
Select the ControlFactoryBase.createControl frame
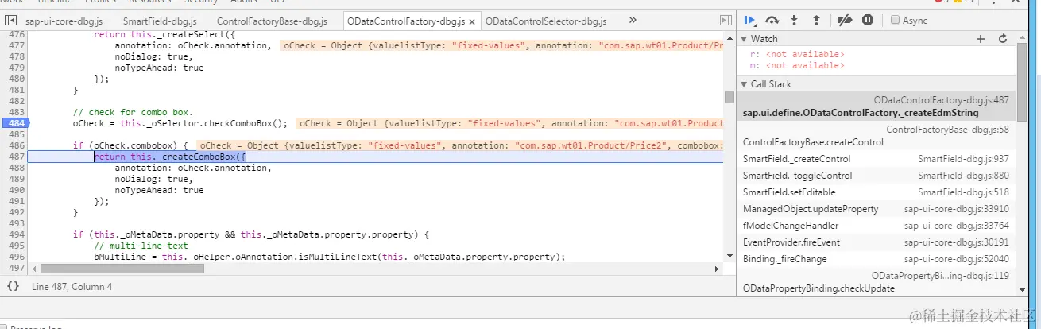pos(876,136)
